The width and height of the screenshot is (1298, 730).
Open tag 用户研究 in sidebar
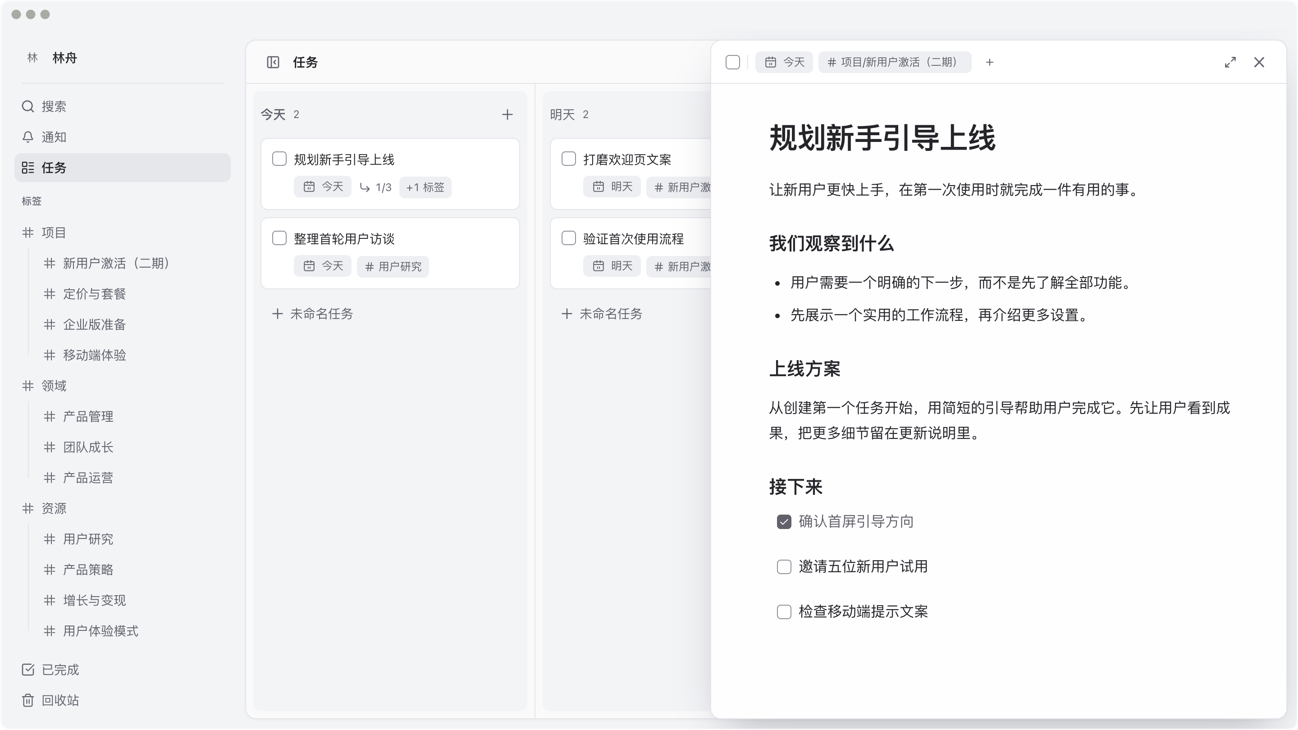click(x=88, y=539)
